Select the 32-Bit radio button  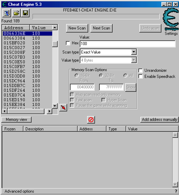pos(101,75)
